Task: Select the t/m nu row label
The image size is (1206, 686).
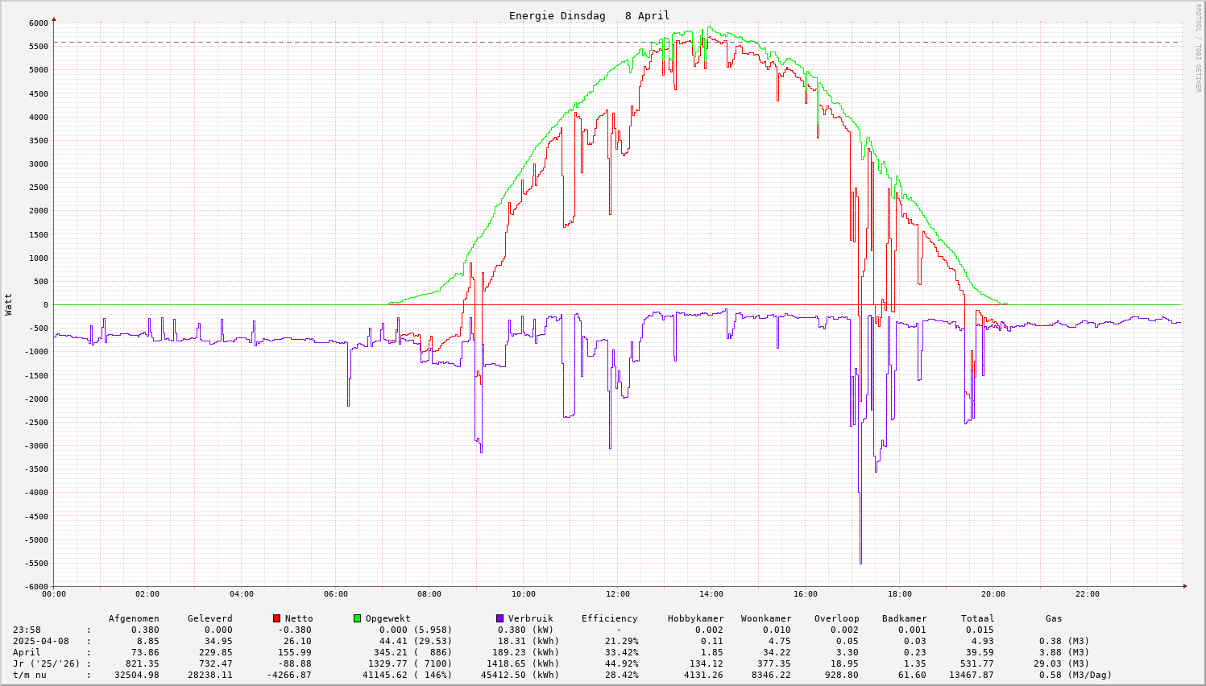Action: (30, 675)
